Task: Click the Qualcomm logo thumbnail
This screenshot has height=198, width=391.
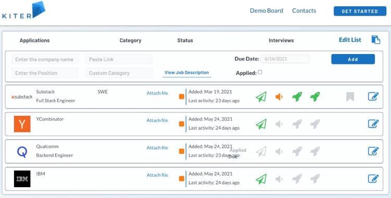Action: click(22, 152)
